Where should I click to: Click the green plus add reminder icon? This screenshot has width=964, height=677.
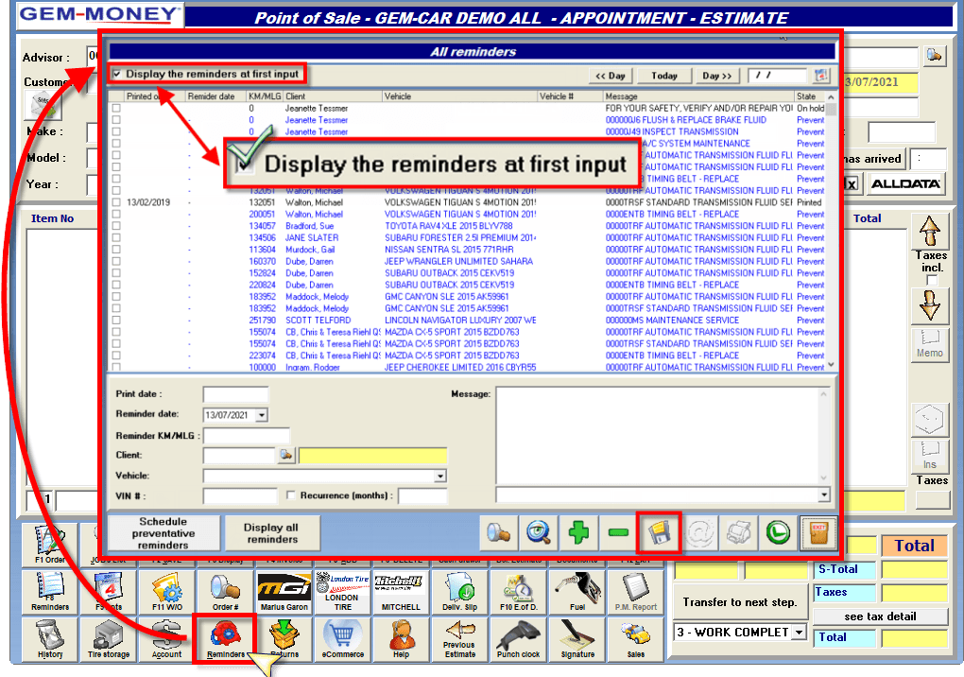click(x=577, y=532)
